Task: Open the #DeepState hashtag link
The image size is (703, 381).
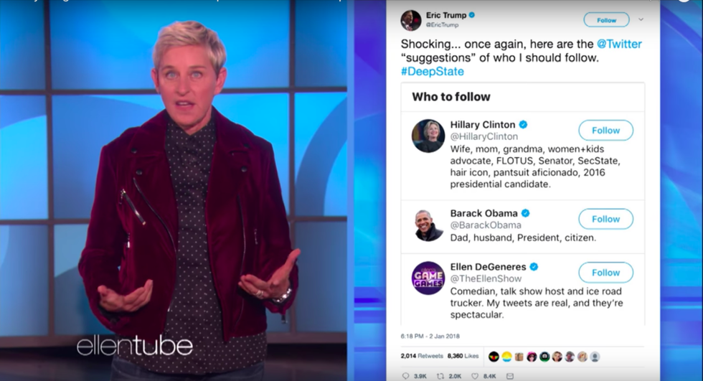Action: click(x=432, y=71)
